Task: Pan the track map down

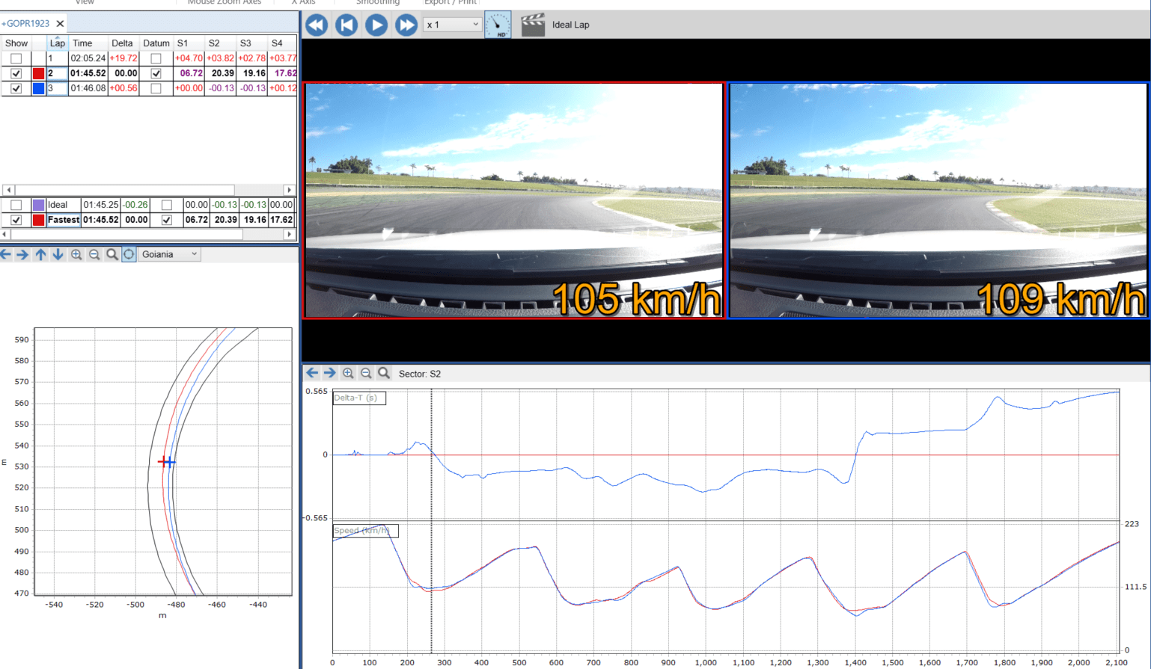Action: click(58, 254)
